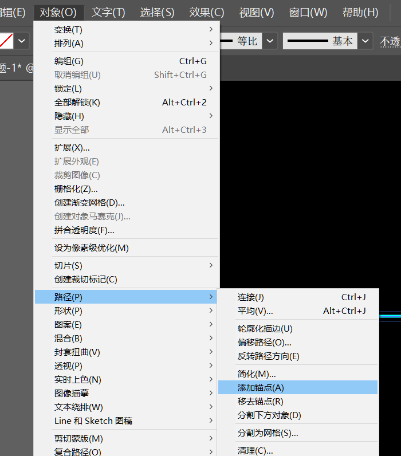Open the 帮助(H) menu
This screenshot has height=456, width=401.
coord(360,13)
